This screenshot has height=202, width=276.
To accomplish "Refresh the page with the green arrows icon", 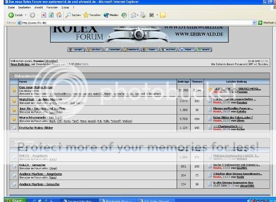I will pyautogui.click(x=51, y=15).
